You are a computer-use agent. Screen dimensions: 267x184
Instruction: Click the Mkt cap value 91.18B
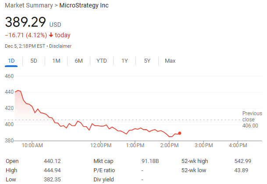(151, 161)
